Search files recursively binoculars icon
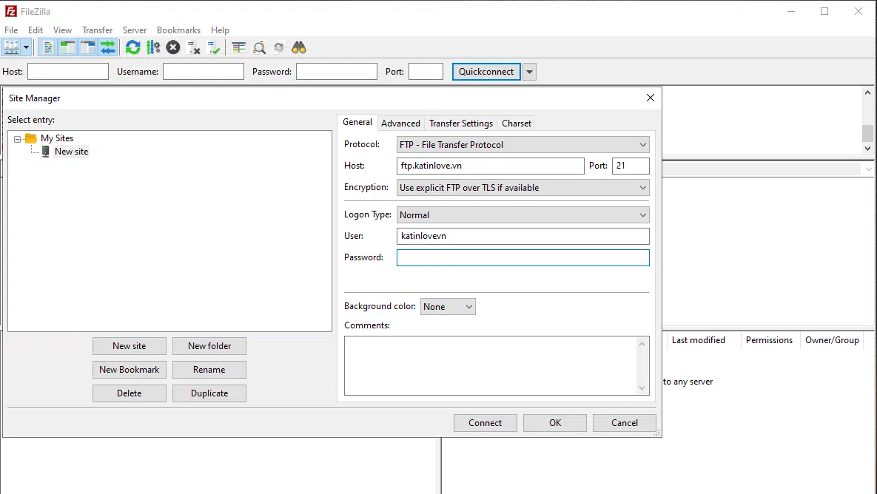877x494 pixels. (299, 47)
